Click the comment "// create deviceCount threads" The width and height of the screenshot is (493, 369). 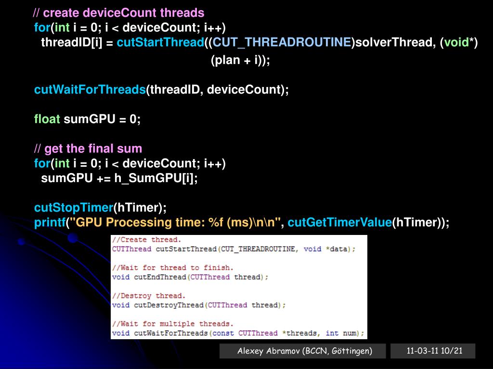point(118,13)
